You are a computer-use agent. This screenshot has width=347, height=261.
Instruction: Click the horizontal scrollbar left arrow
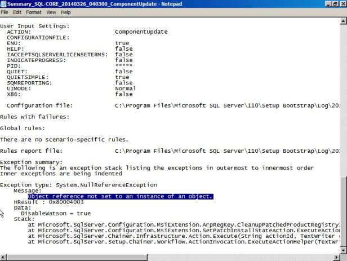[3, 258]
